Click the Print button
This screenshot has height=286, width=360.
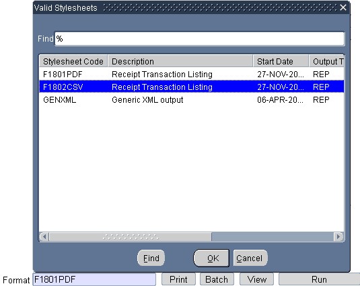click(x=178, y=279)
